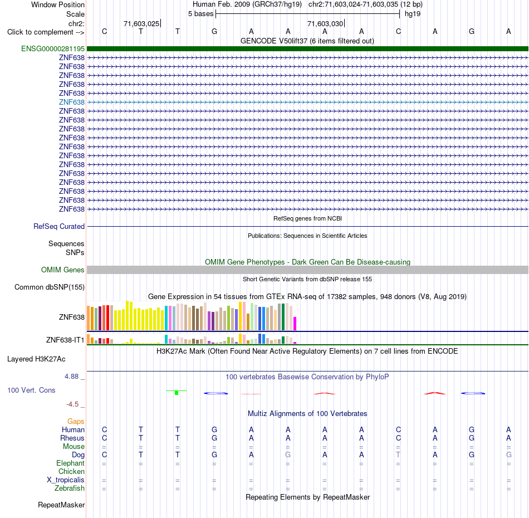Open '100 vertebrates Basewise Conservation by PhyloP' title
Screen dimensions: 529x518
click(x=307, y=377)
